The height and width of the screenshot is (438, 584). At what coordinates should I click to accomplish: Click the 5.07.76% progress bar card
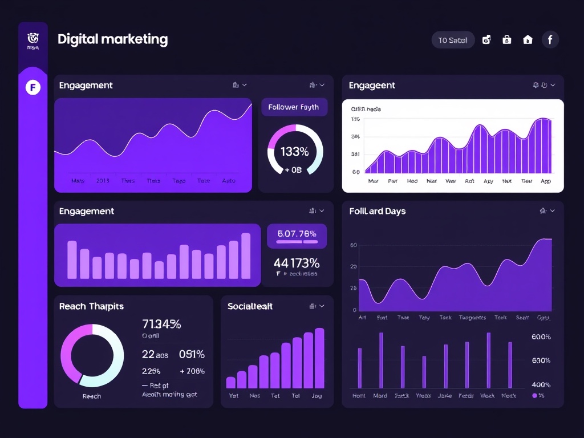click(x=297, y=236)
